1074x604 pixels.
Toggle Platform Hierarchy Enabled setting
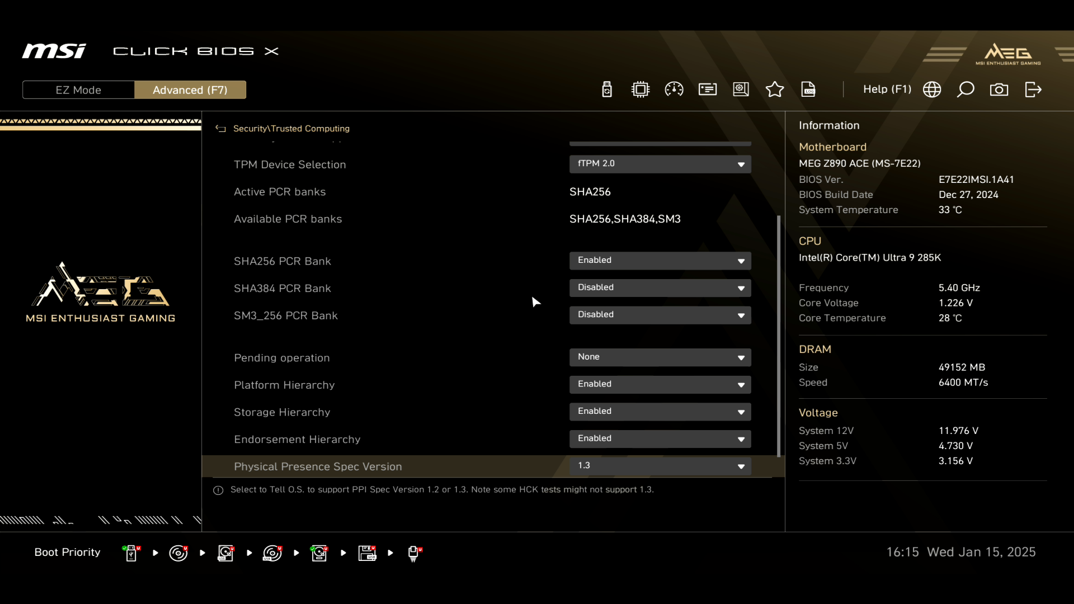660,384
